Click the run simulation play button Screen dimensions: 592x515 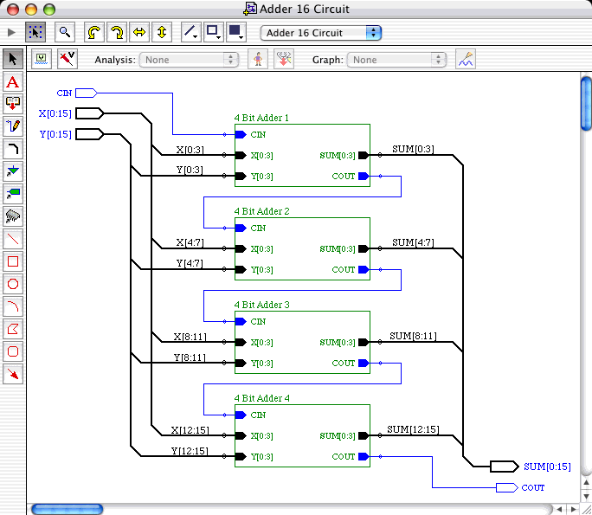(x=11, y=33)
